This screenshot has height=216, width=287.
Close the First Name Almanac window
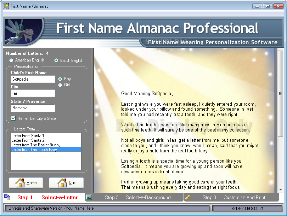pos(278,6)
